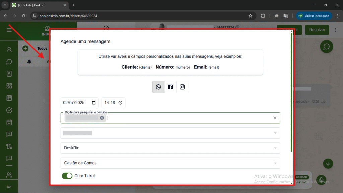Screen dimensions: 343x193
Task: Click the notification bell icon
Action: [x=29, y=62]
